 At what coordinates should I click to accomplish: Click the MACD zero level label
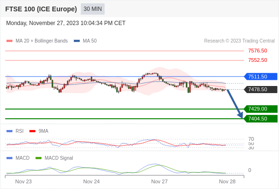pos(250,170)
